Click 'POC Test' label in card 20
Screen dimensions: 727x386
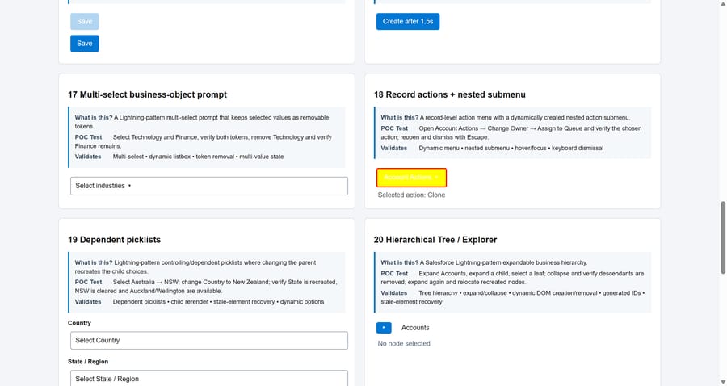click(x=394, y=274)
